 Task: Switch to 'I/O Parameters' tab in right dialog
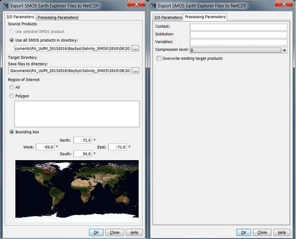[168, 17]
